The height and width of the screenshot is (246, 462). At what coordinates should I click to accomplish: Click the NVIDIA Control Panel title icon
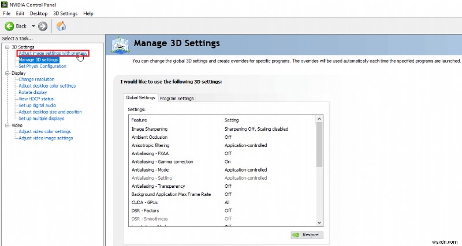click(x=4, y=5)
